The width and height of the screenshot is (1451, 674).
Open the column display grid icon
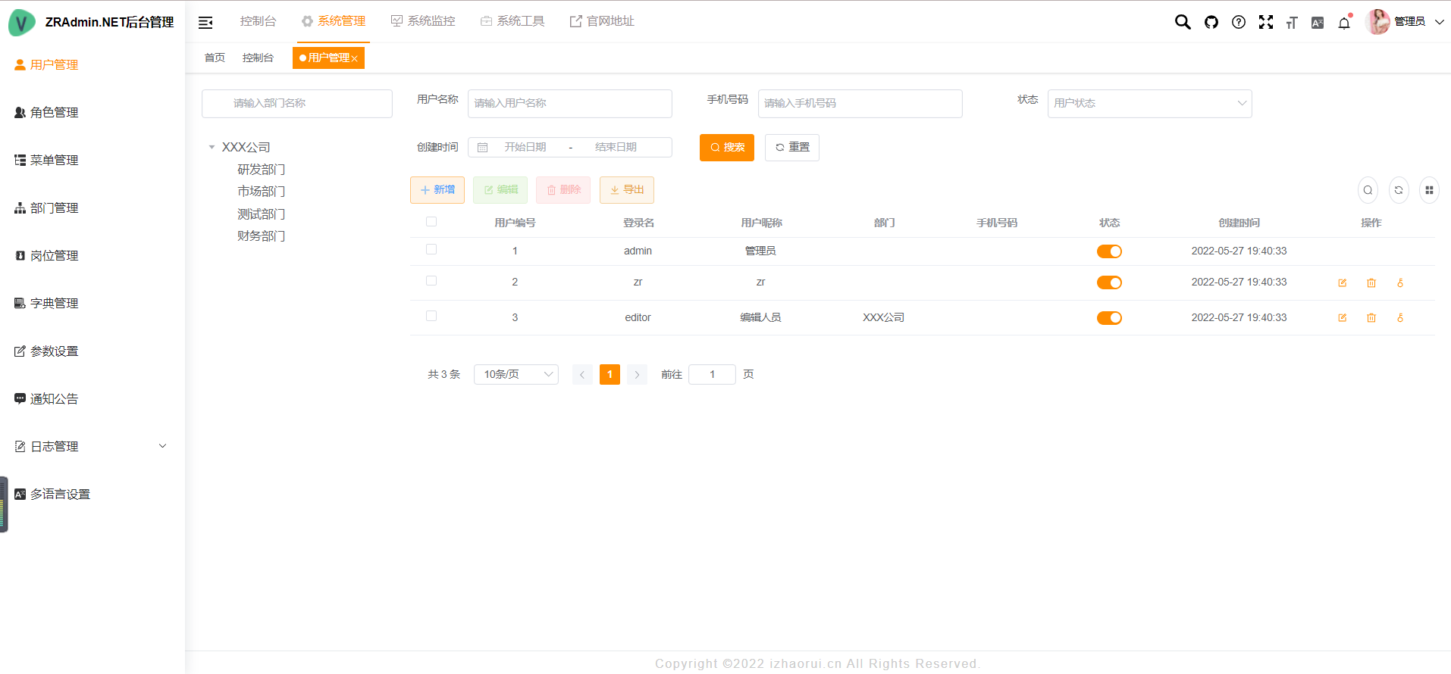point(1428,190)
